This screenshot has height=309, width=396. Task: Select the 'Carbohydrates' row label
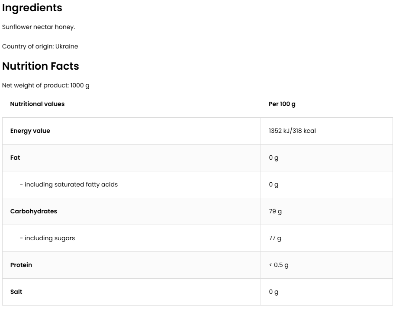34,211
